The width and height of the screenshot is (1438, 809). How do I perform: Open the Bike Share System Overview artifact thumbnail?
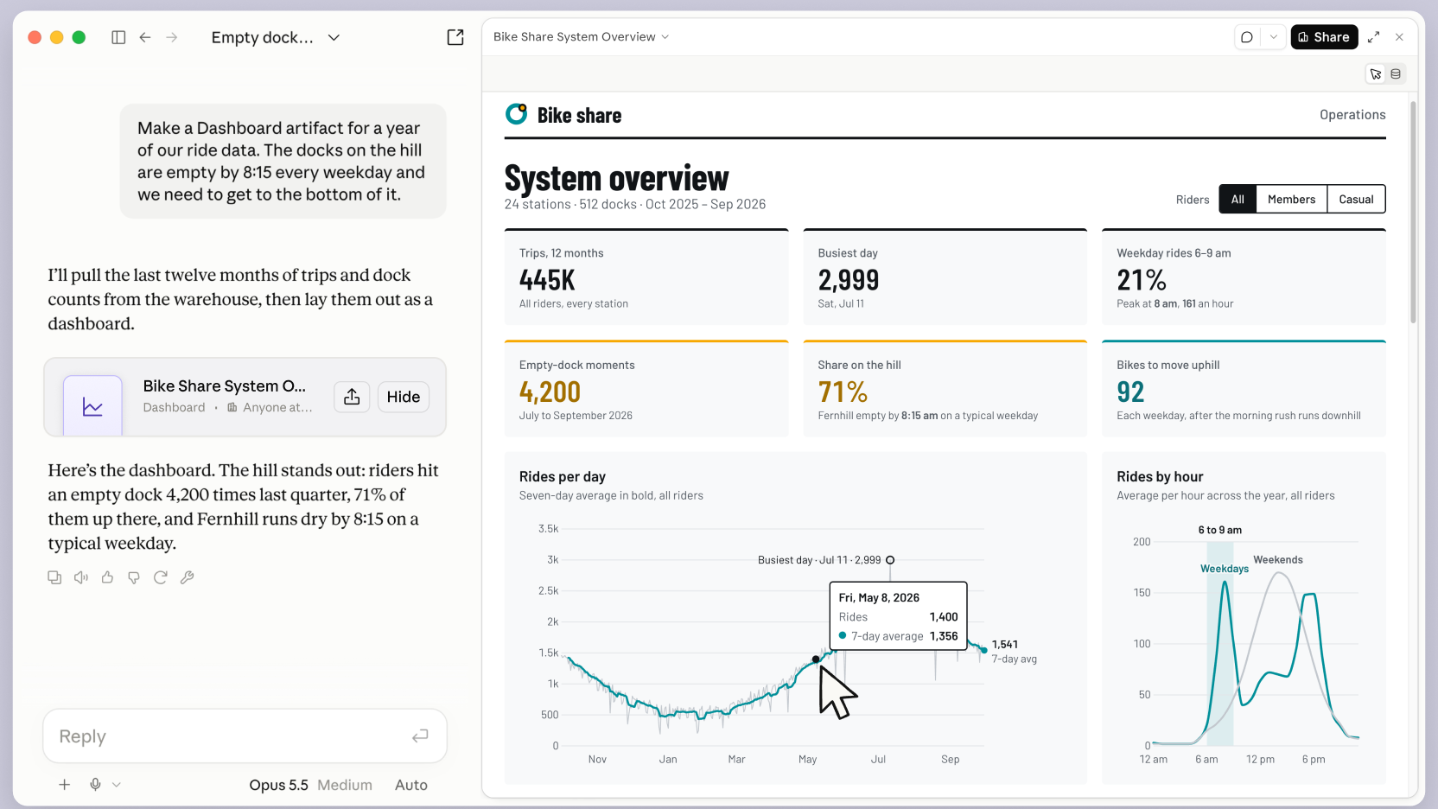pos(92,406)
